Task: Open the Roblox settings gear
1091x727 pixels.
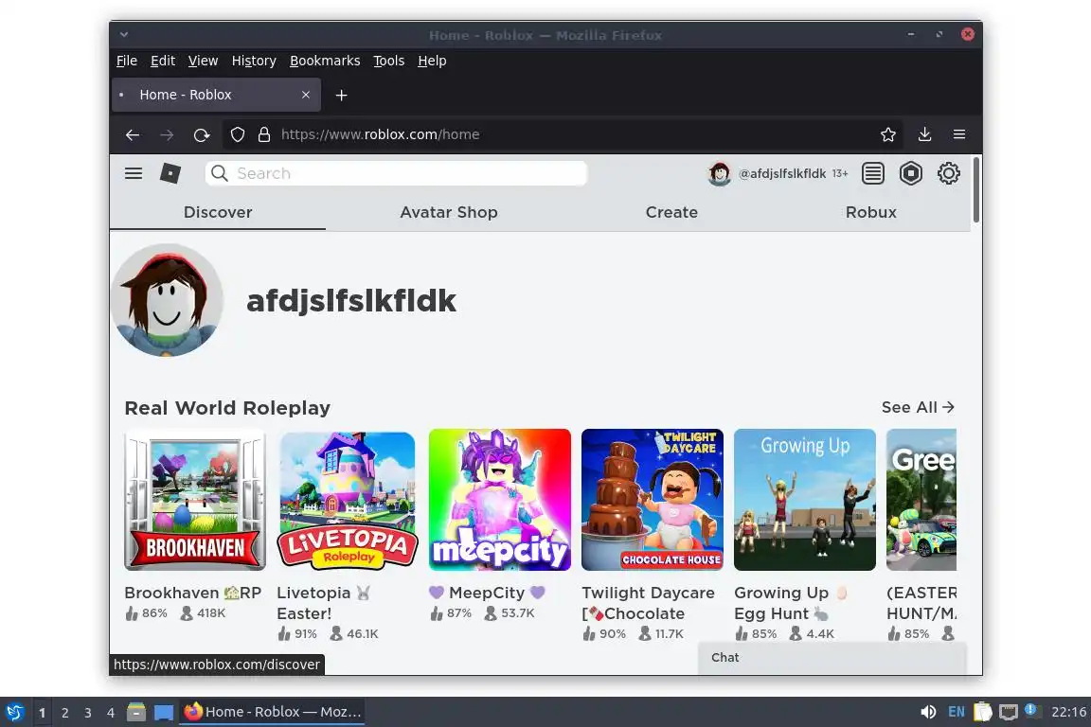Action: [948, 173]
